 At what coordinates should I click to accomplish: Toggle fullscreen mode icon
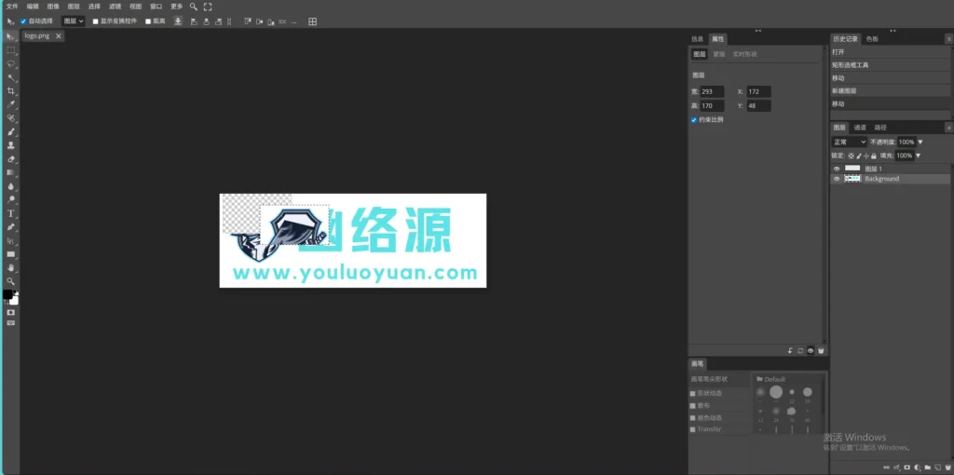pyautogui.click(x=208, y=7)
